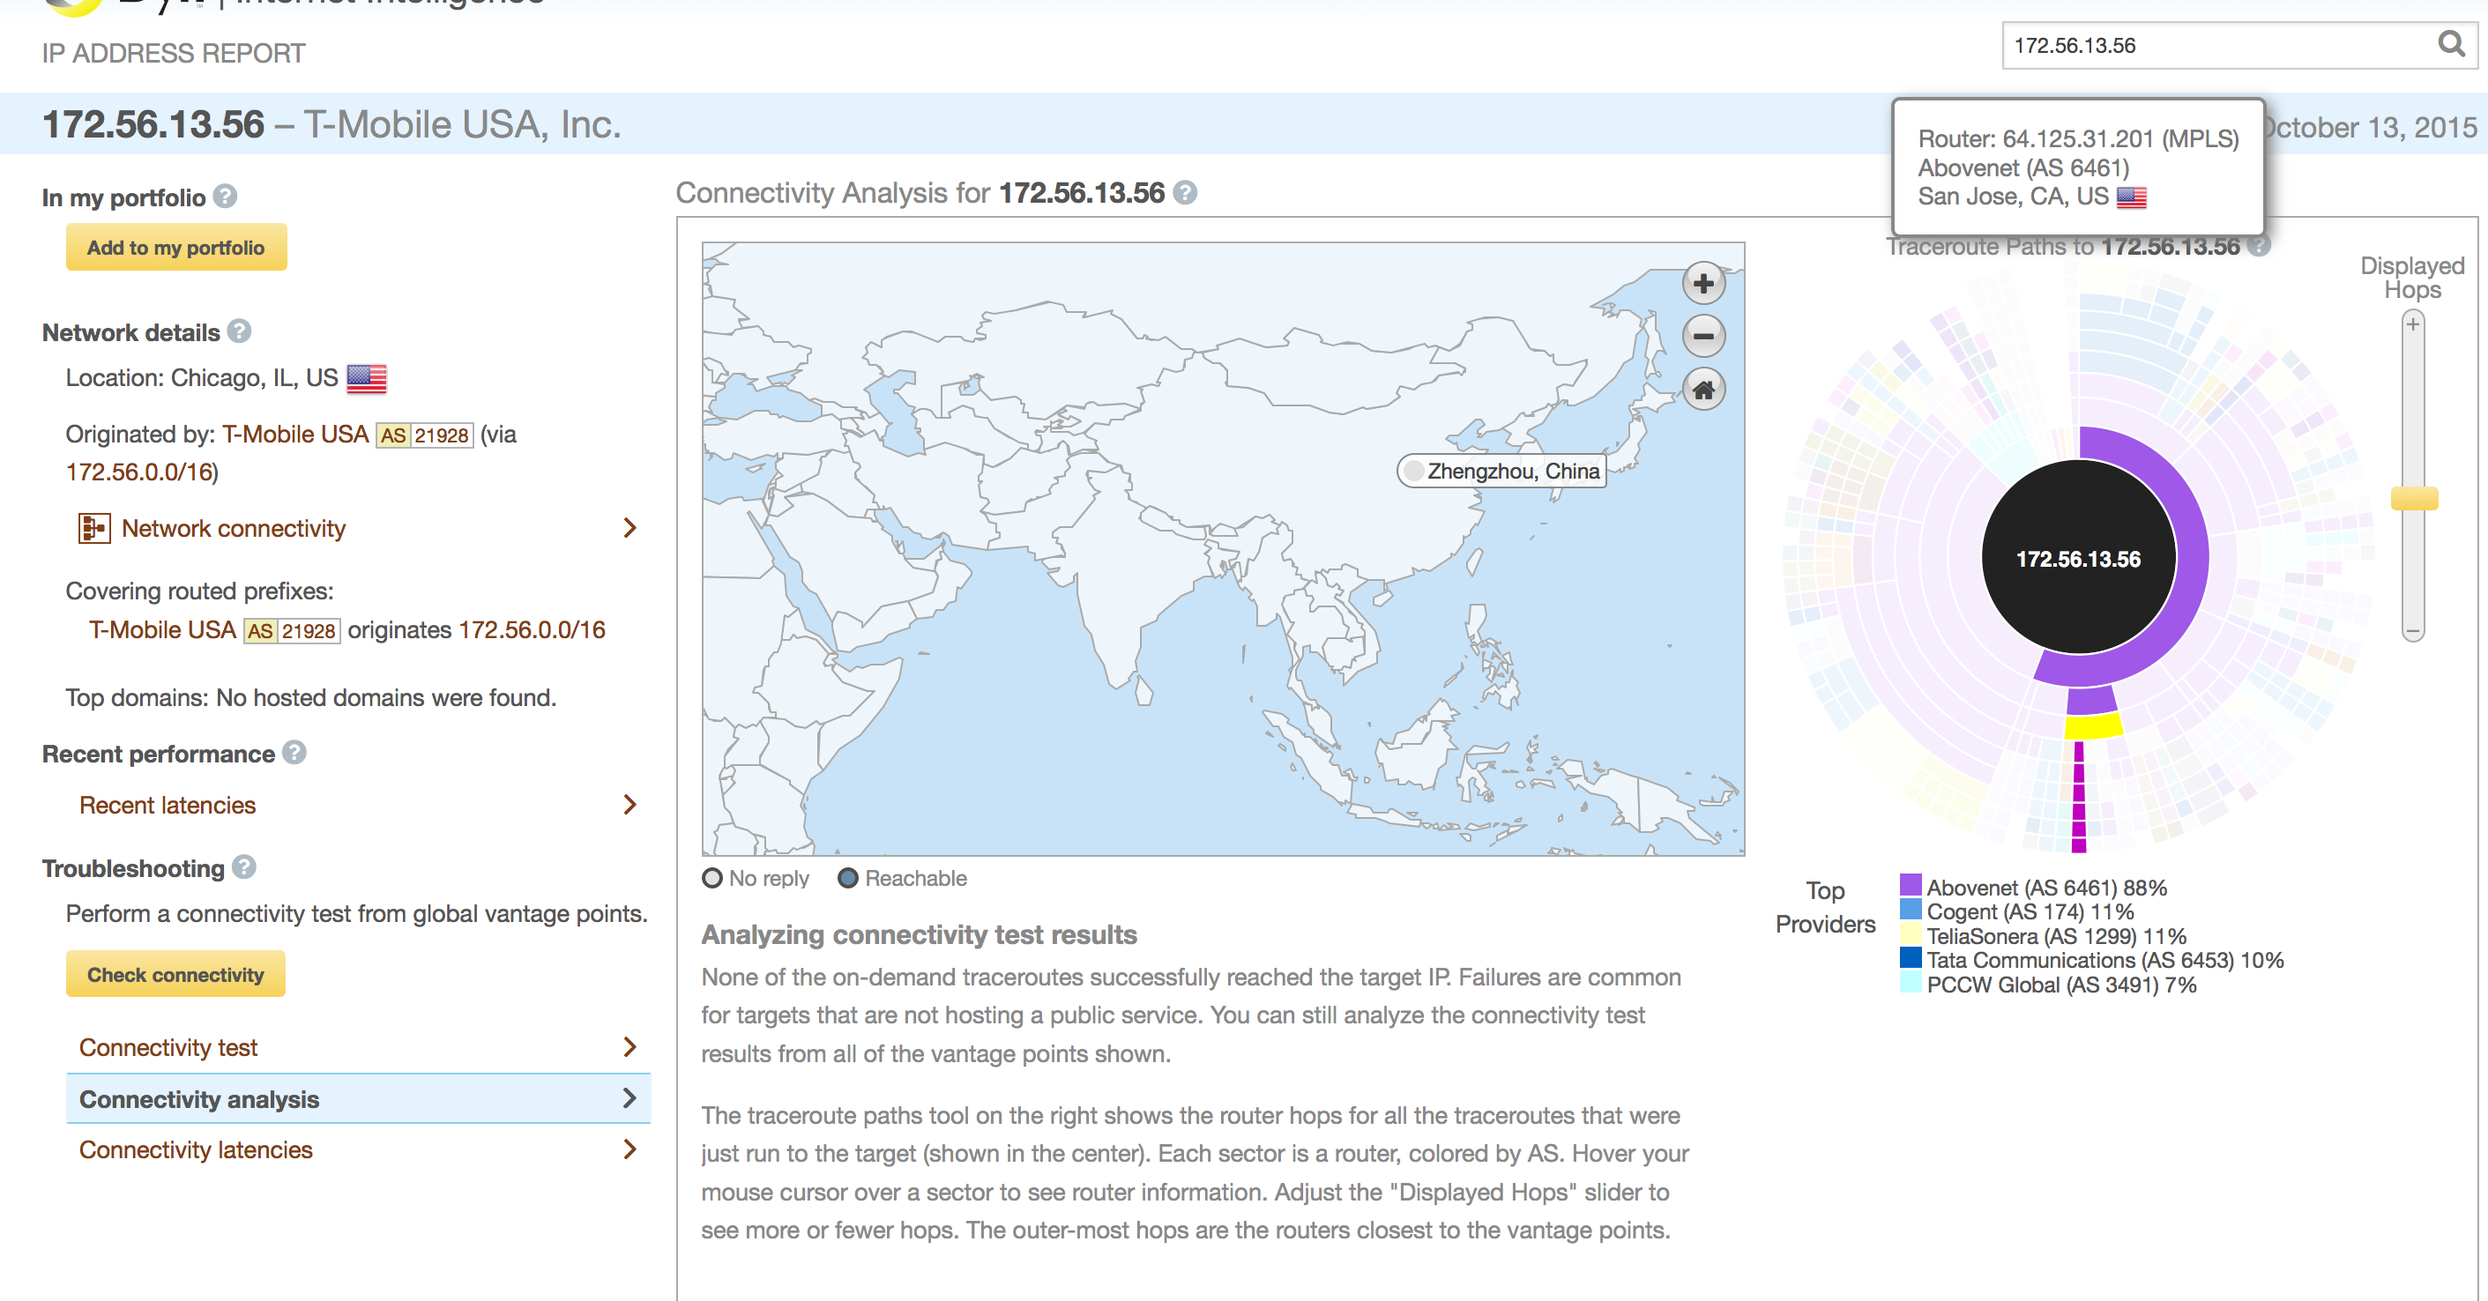The width and height of the screenshot is (2488, 1301).
Task: Click the Add to my portfolio button
Action: (175, 248)
